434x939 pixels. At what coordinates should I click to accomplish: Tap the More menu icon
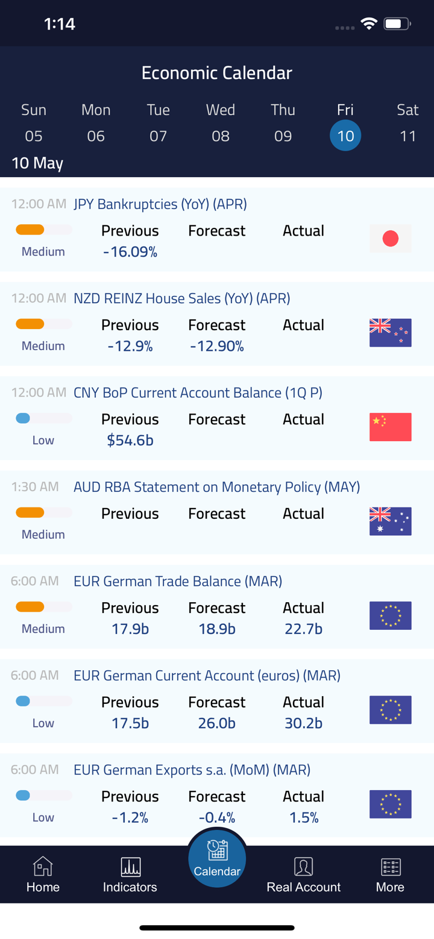click(x=390, y=867)
